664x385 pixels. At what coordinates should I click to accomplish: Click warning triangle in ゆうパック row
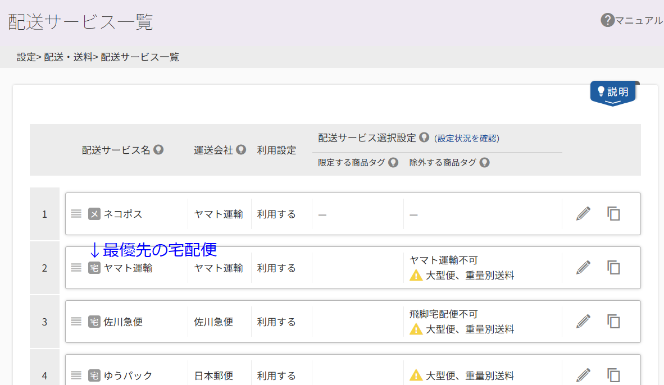click(416, 375)
